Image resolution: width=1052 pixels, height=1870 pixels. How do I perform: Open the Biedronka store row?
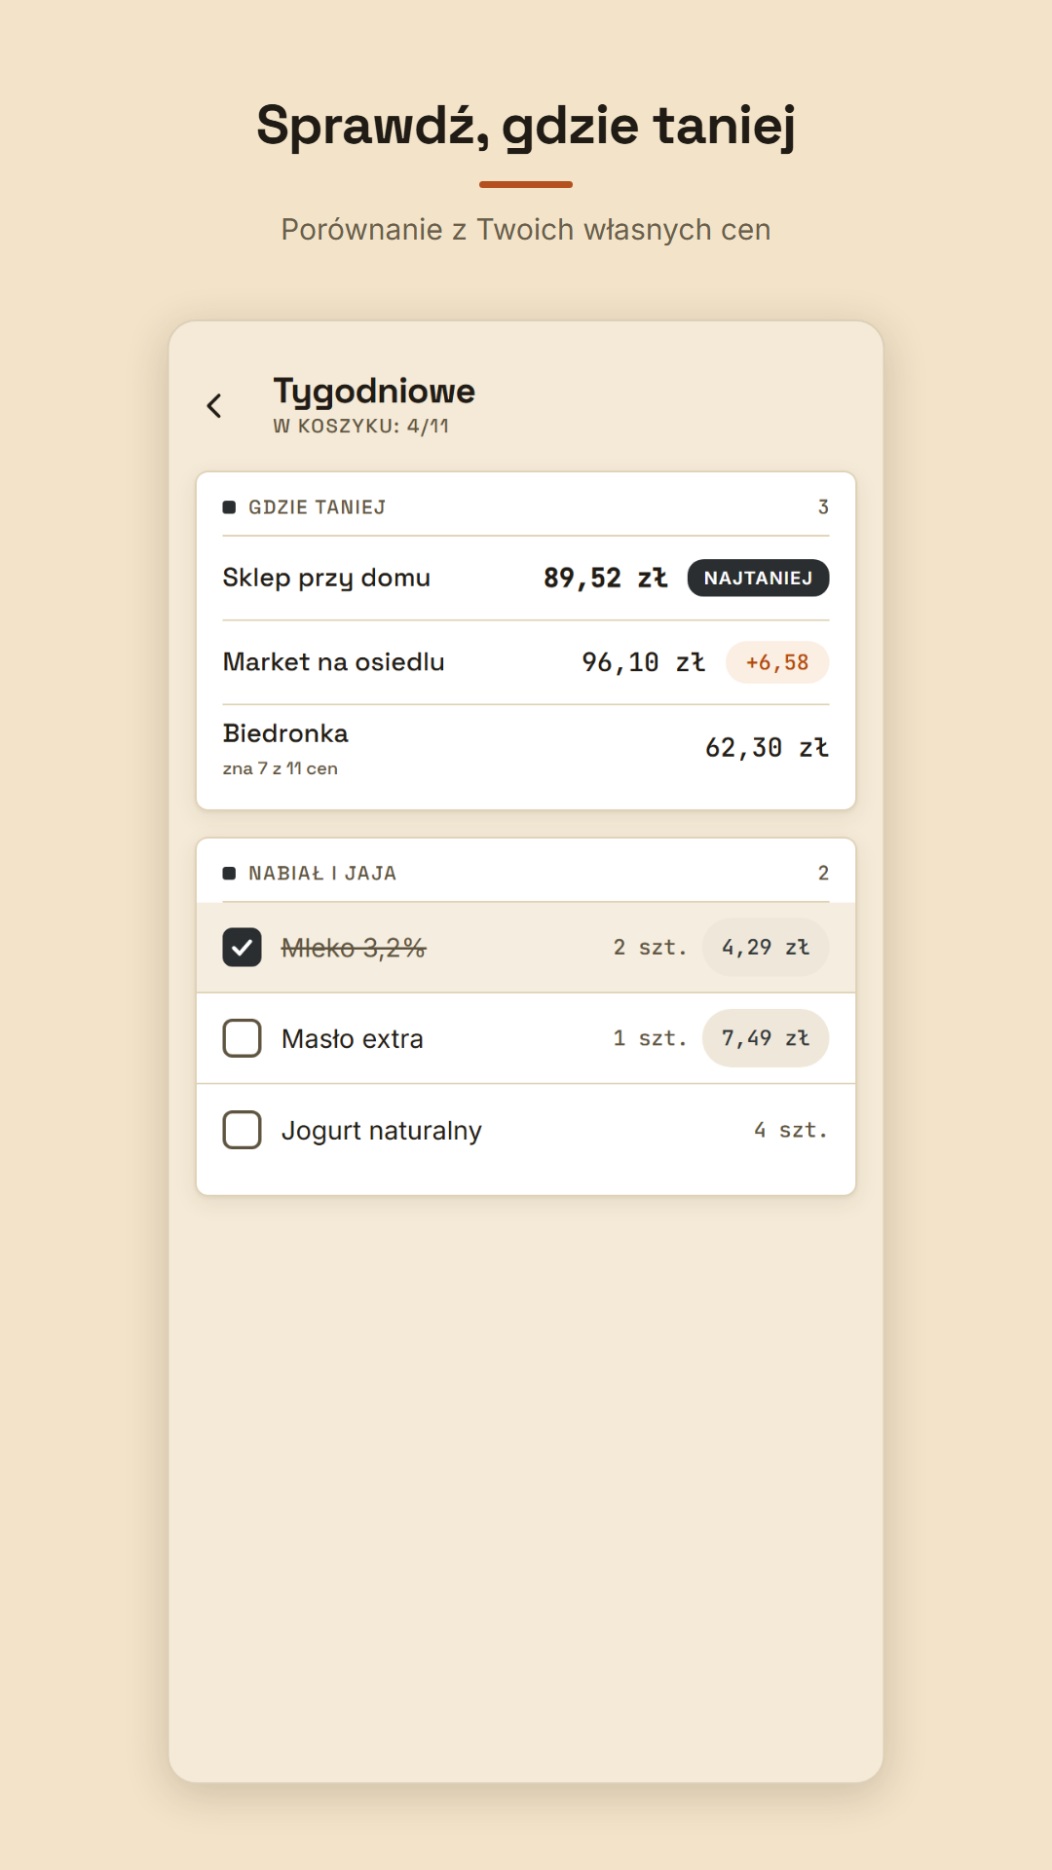tap(526, 748)
